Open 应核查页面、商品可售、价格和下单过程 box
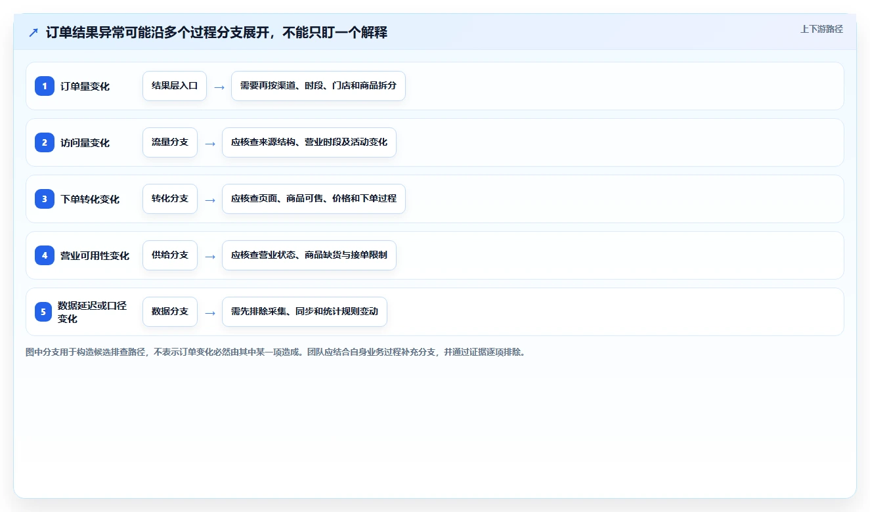Viewport: 870px width, 512px height. pos(314,199)
